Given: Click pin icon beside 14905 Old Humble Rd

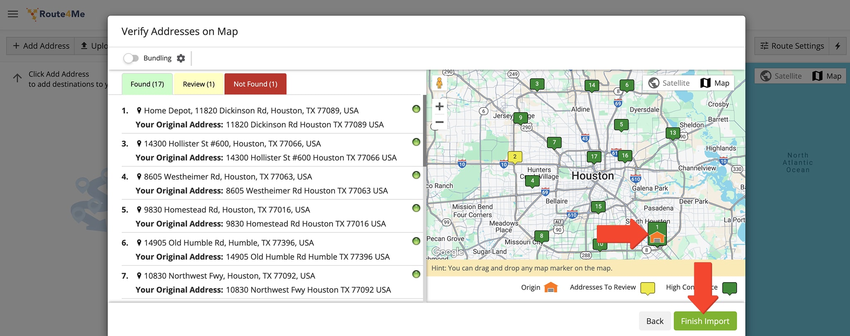Looking at the screenshot, I should point(139,243).
